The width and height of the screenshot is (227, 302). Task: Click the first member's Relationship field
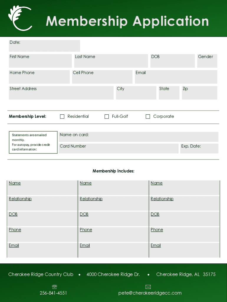tap(42, 203)
